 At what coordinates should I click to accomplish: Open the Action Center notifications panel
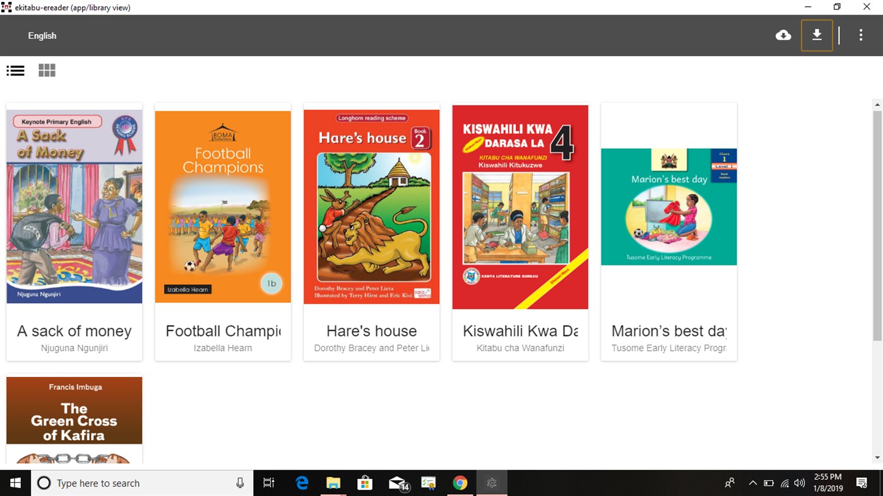tap(862, 482)
